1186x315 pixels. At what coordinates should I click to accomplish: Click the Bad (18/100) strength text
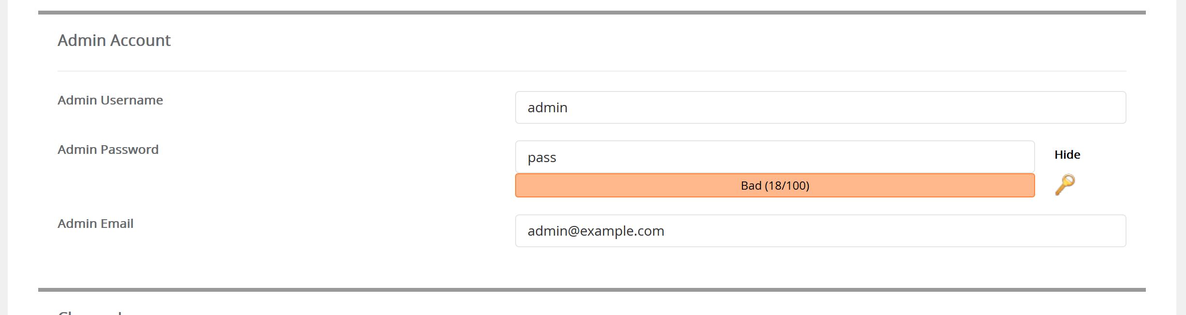pyautogui.click(x=775, y=185)
